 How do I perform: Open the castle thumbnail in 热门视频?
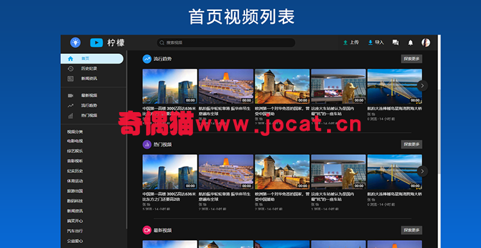pyautogui.click(x=282, y=172)
